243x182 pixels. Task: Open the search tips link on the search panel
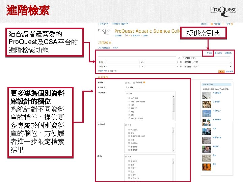point(228,53)
